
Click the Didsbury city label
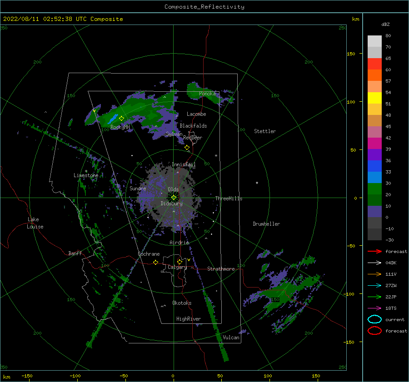pos(171,203)
